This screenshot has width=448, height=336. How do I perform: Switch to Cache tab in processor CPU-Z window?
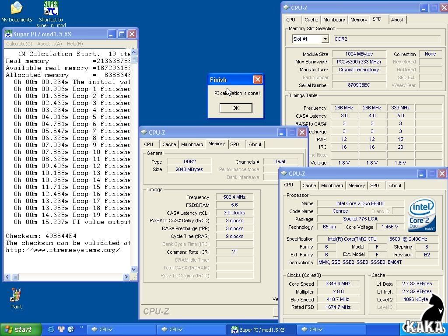(x=309, y=185)
